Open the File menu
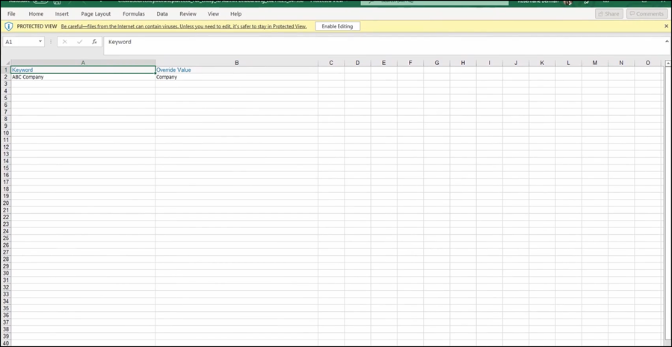672x347 pixels. tap(11, 14)
